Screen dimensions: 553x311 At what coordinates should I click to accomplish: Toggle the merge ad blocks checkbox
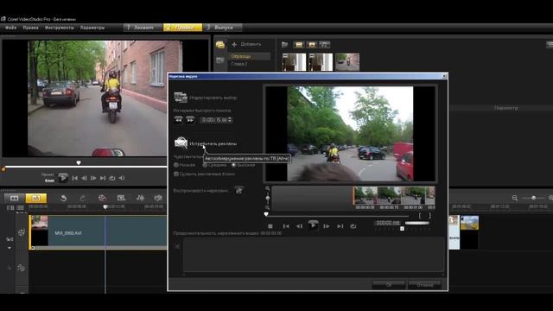tap(176, 174)
